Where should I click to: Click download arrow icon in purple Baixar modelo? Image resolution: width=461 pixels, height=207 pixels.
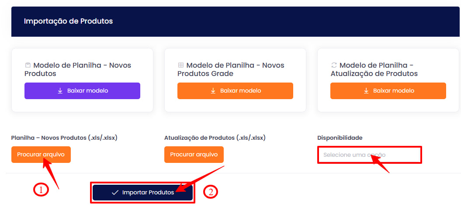pos(60,91)
